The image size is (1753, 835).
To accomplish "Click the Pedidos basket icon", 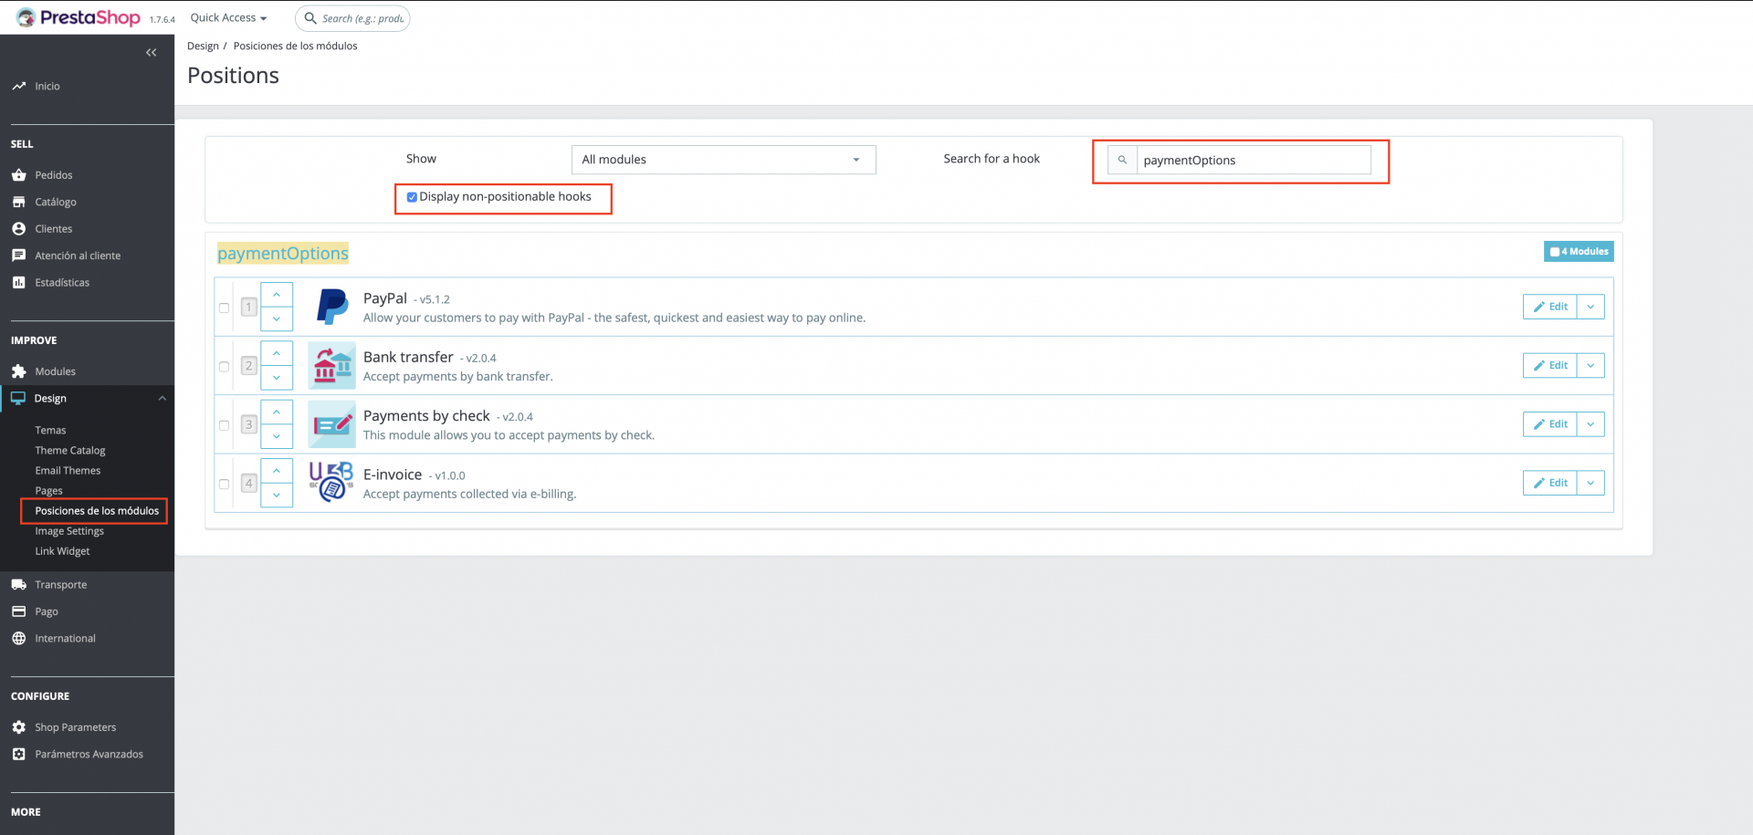I will (19, 175).
